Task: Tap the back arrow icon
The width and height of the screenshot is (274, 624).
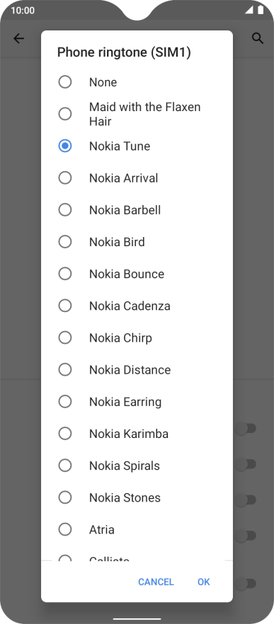Action: point(18,38)
